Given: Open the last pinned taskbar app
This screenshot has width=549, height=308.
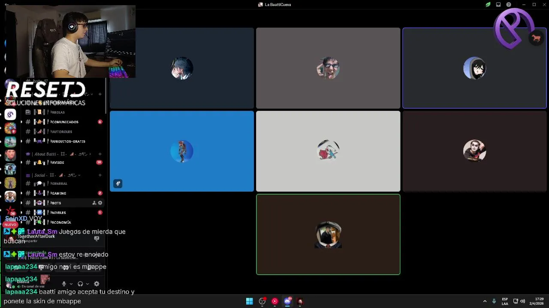Looking at the screenshot, I should (300, 301).
